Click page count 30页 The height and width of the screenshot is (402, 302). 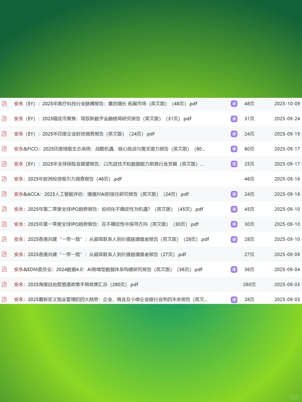(x=249, y=224)
